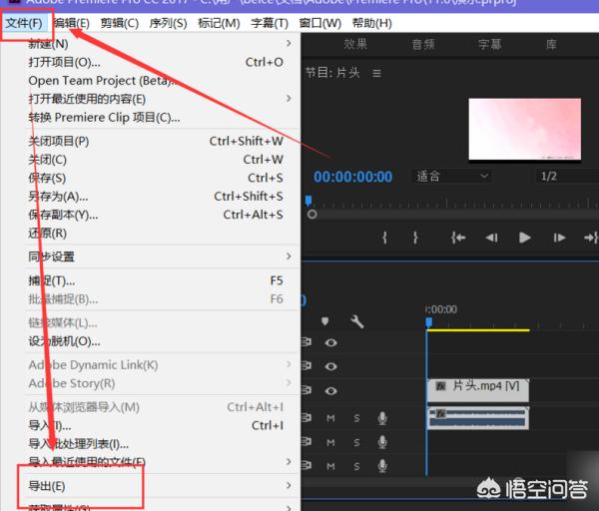Image resolution: width=599 pixels, height=511 pixels.
Task: Open the 1/2 playback resolution dropdown
Action: click(x=566, y=177)
